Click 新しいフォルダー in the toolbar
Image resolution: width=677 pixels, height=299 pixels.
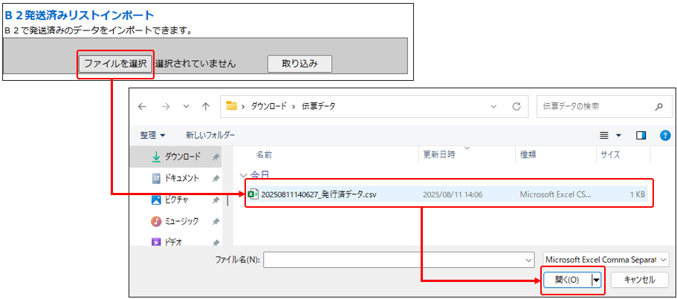(210, 135)
